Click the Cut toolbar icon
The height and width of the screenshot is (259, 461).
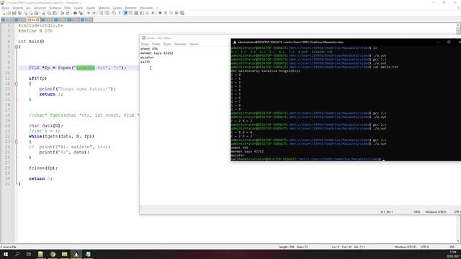point(43,13)
